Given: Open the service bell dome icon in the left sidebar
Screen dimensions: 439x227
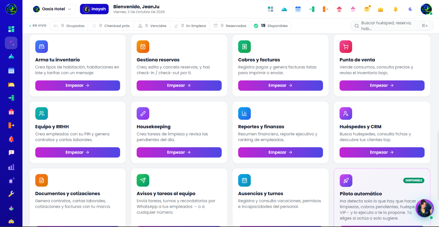Looking at the screenshot, I should [11, 56].
